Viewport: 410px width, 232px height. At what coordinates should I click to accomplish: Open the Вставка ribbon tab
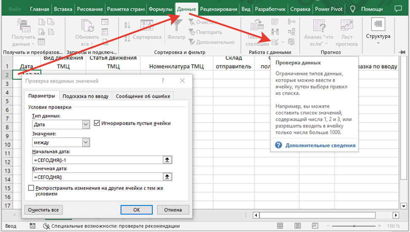tap(63, 9)
